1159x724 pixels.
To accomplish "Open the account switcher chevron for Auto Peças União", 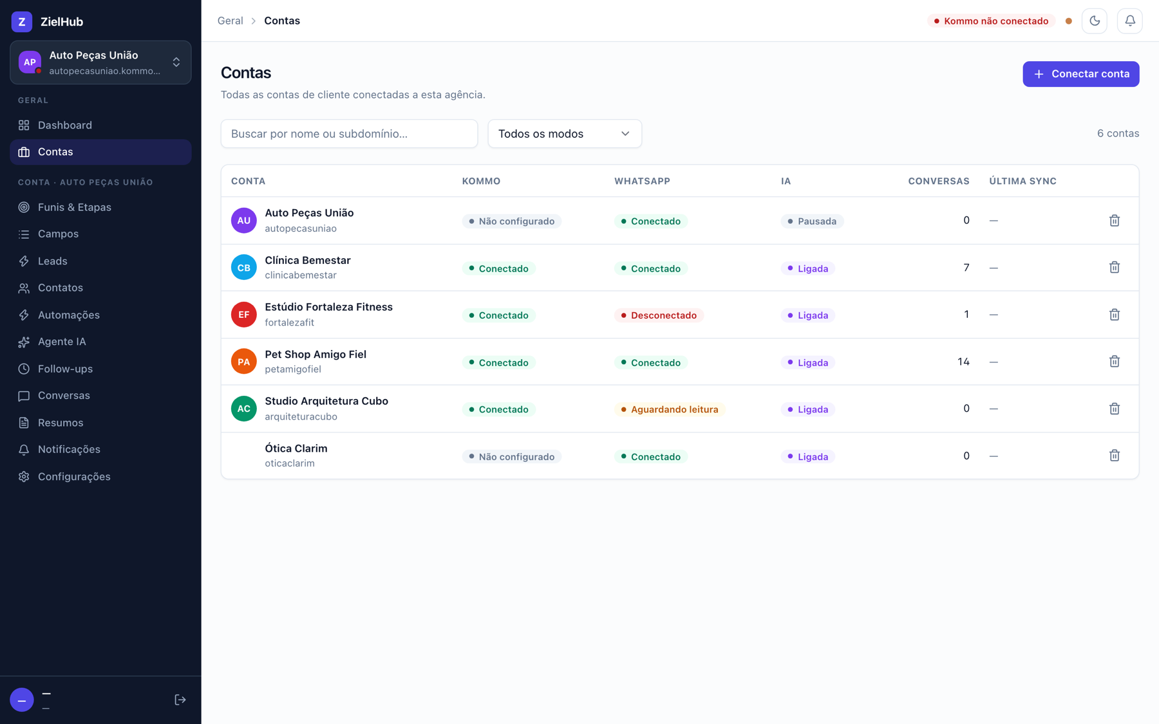I will (x=176, y=62).
